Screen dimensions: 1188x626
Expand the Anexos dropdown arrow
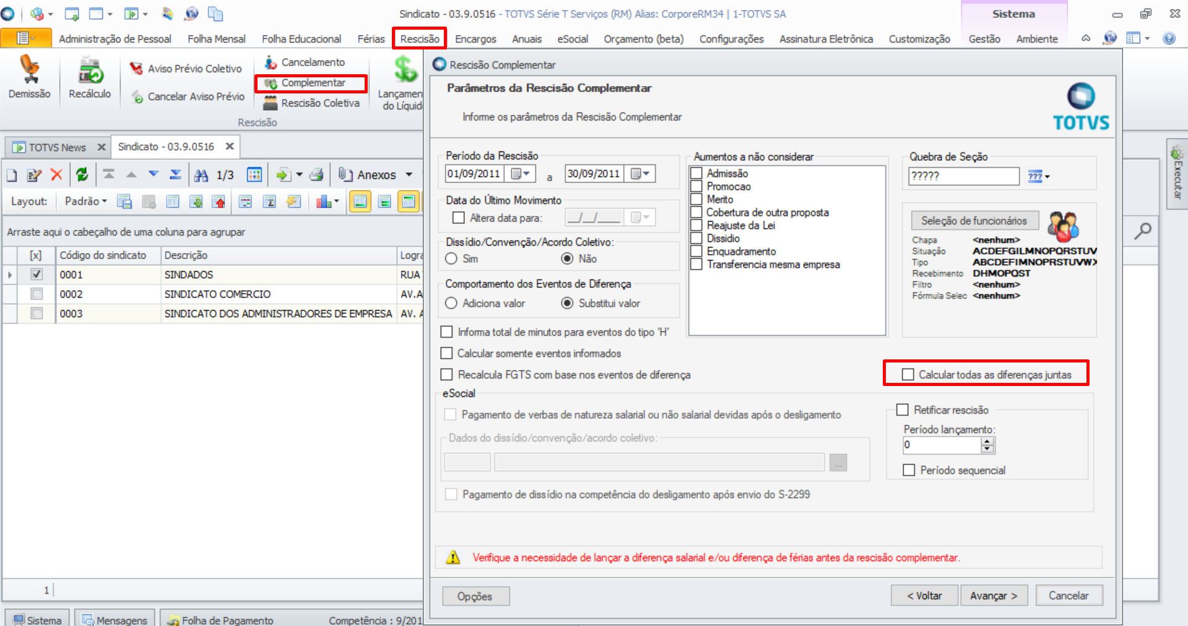[x=409, y=175]
